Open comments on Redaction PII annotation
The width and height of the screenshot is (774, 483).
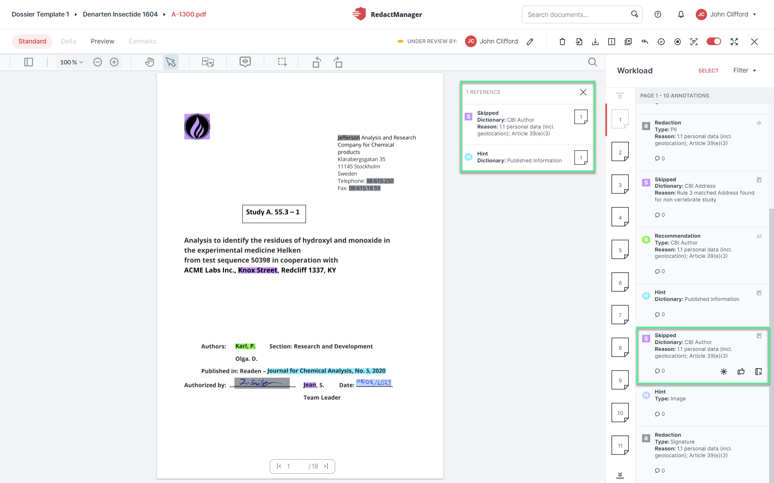pyautogui.click(x=660, y=158)
